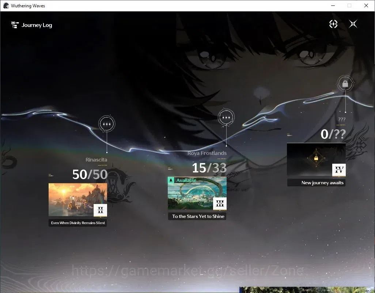The height and width of the screenshot is (293, 375).
Task: Click the Available download badge
Action: 182,180
